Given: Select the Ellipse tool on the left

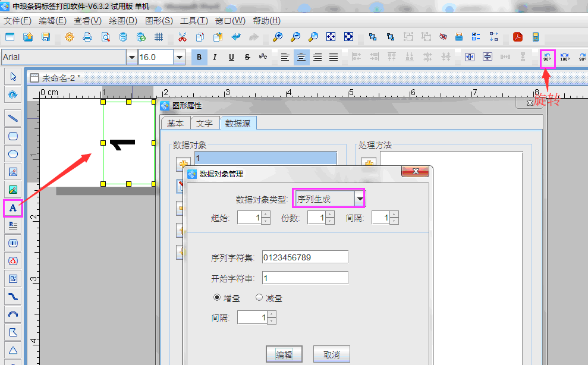Looking at the screenshot, I should pos(12,153).
